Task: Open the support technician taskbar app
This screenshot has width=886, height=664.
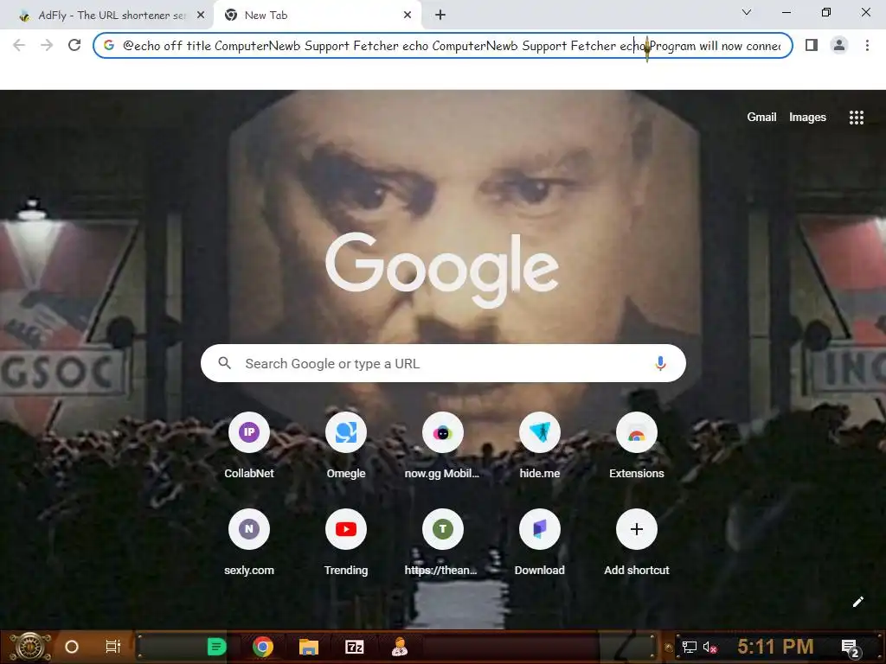Action: click(x=400, y=647)
